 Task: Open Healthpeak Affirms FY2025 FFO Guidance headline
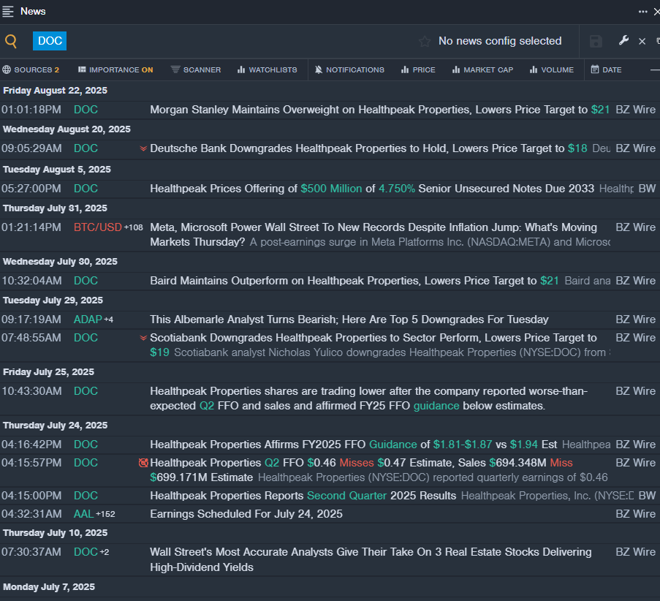coord(354,445)
